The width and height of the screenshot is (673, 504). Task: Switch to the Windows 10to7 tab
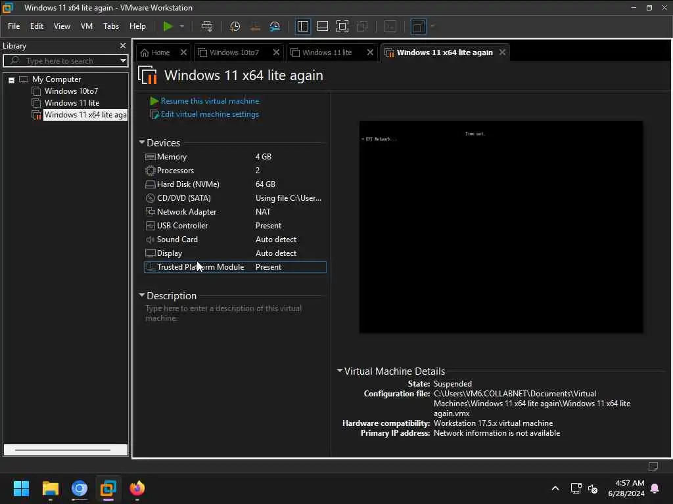point(234,52)
